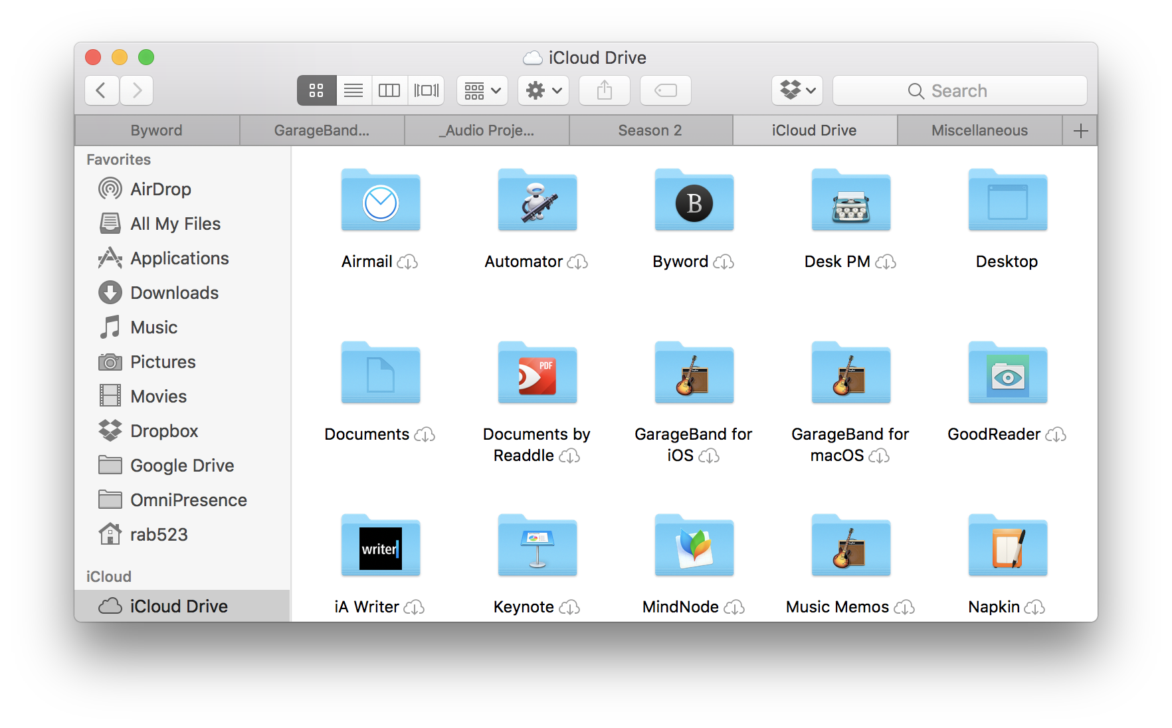Open Downloads from the sidebar
This screenshot has width=1172, height=728.
coord(182,293)
